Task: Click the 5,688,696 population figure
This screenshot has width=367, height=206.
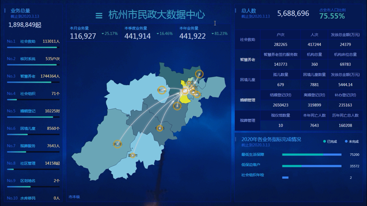Action: click(x=293, y=14)
